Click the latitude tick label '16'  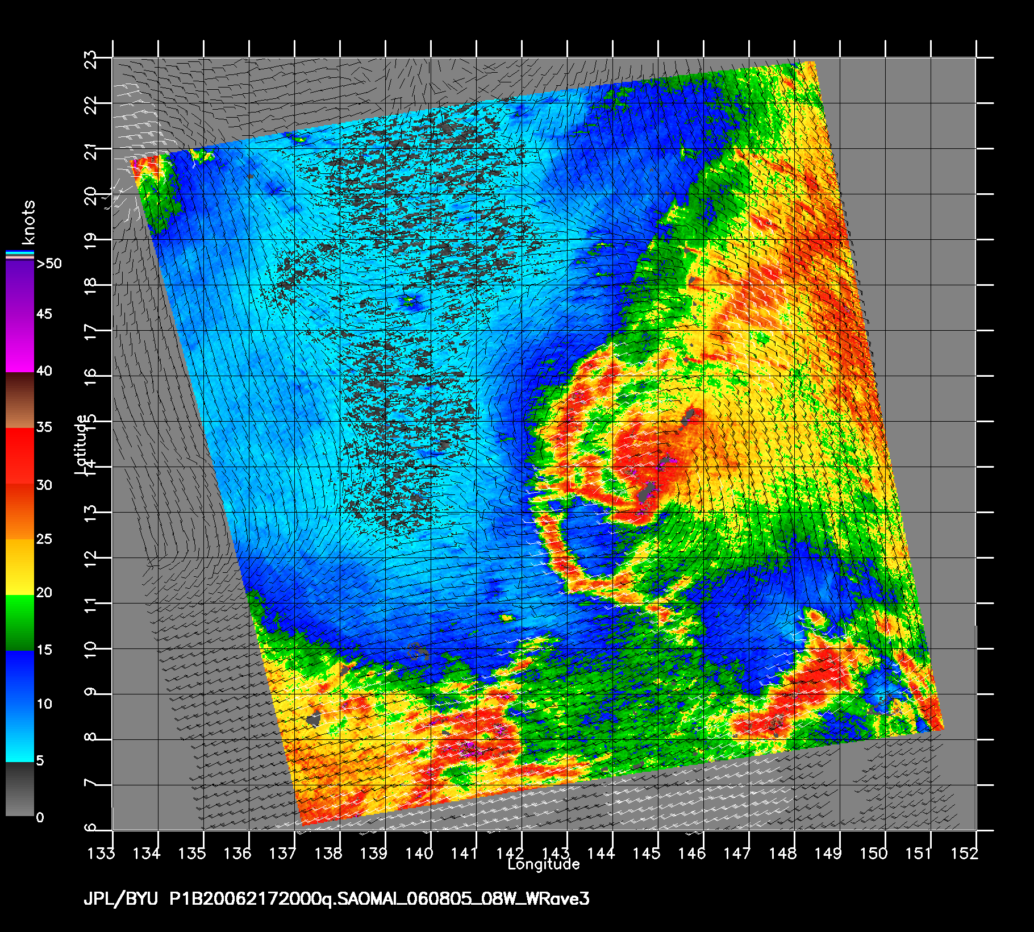point(91,378)
